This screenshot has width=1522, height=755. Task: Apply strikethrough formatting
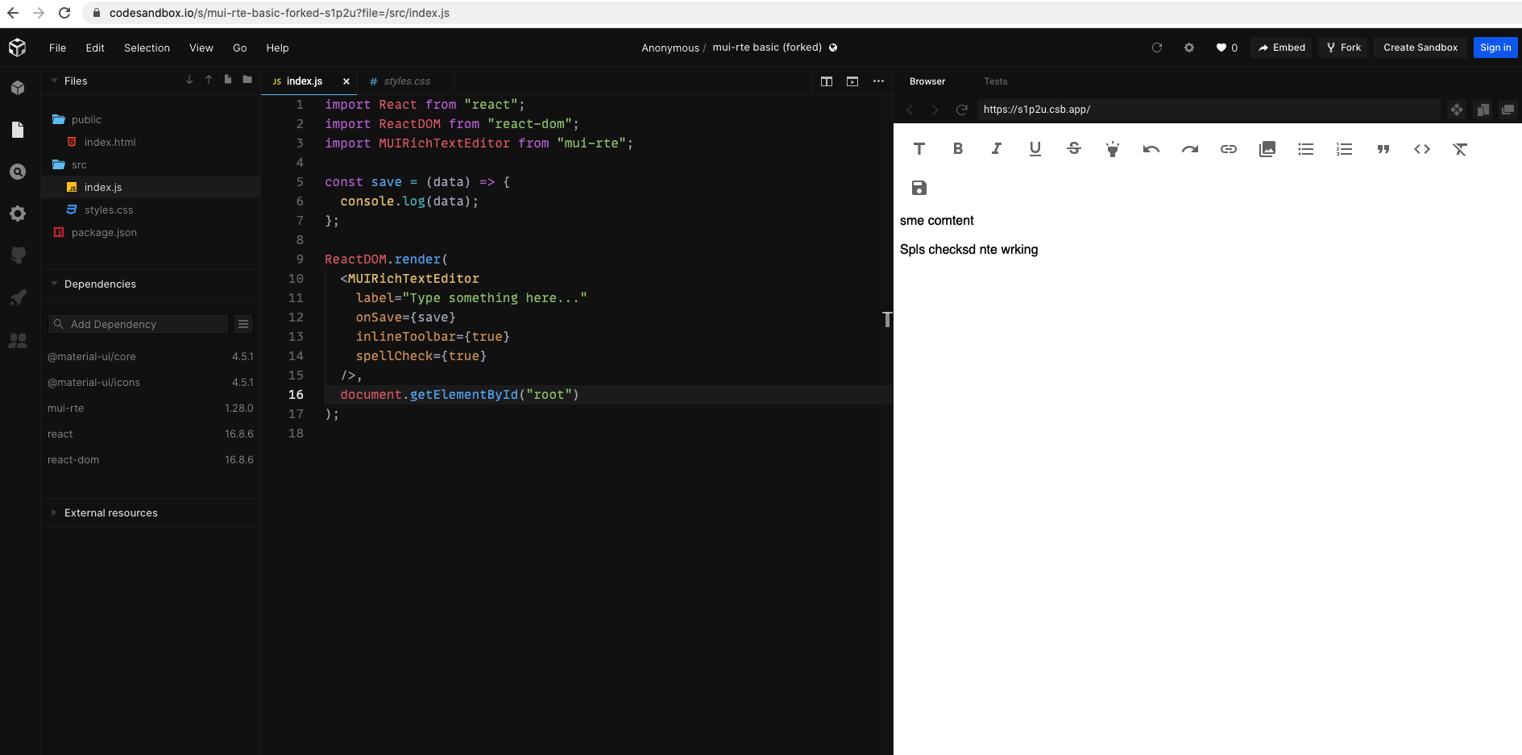point(1074,148)
